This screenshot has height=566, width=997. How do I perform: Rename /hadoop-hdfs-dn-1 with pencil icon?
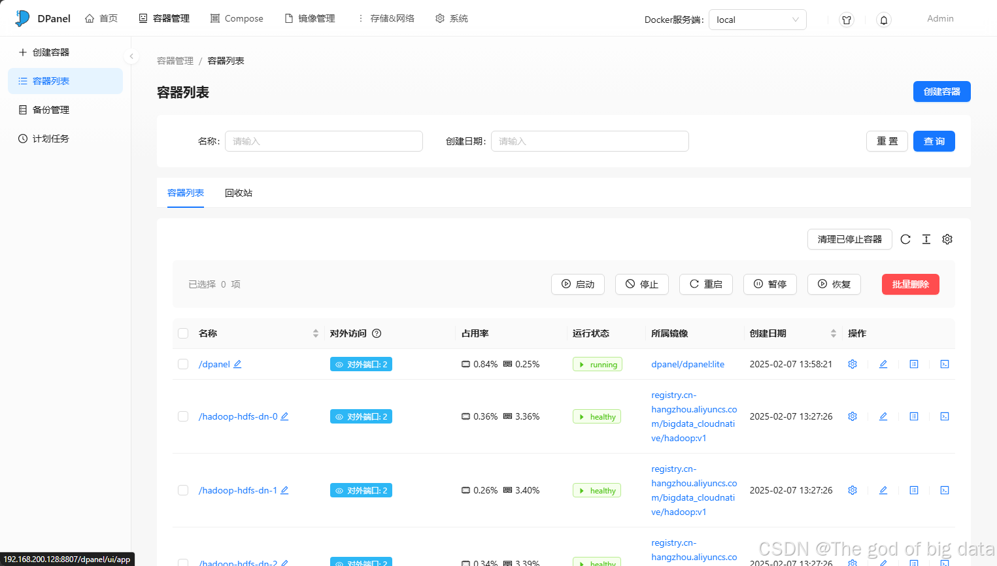(x=284, y=490)
